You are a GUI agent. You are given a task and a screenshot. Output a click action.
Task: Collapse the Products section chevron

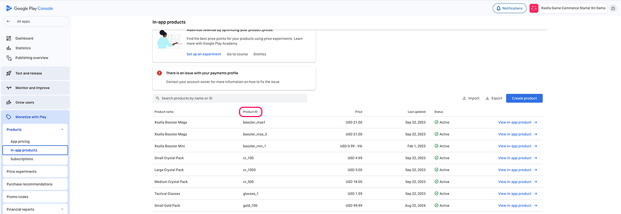62,129
